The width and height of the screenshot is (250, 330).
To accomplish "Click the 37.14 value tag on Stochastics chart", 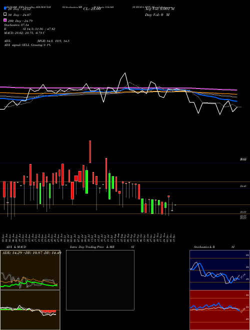I will click(x=243, y=275).
